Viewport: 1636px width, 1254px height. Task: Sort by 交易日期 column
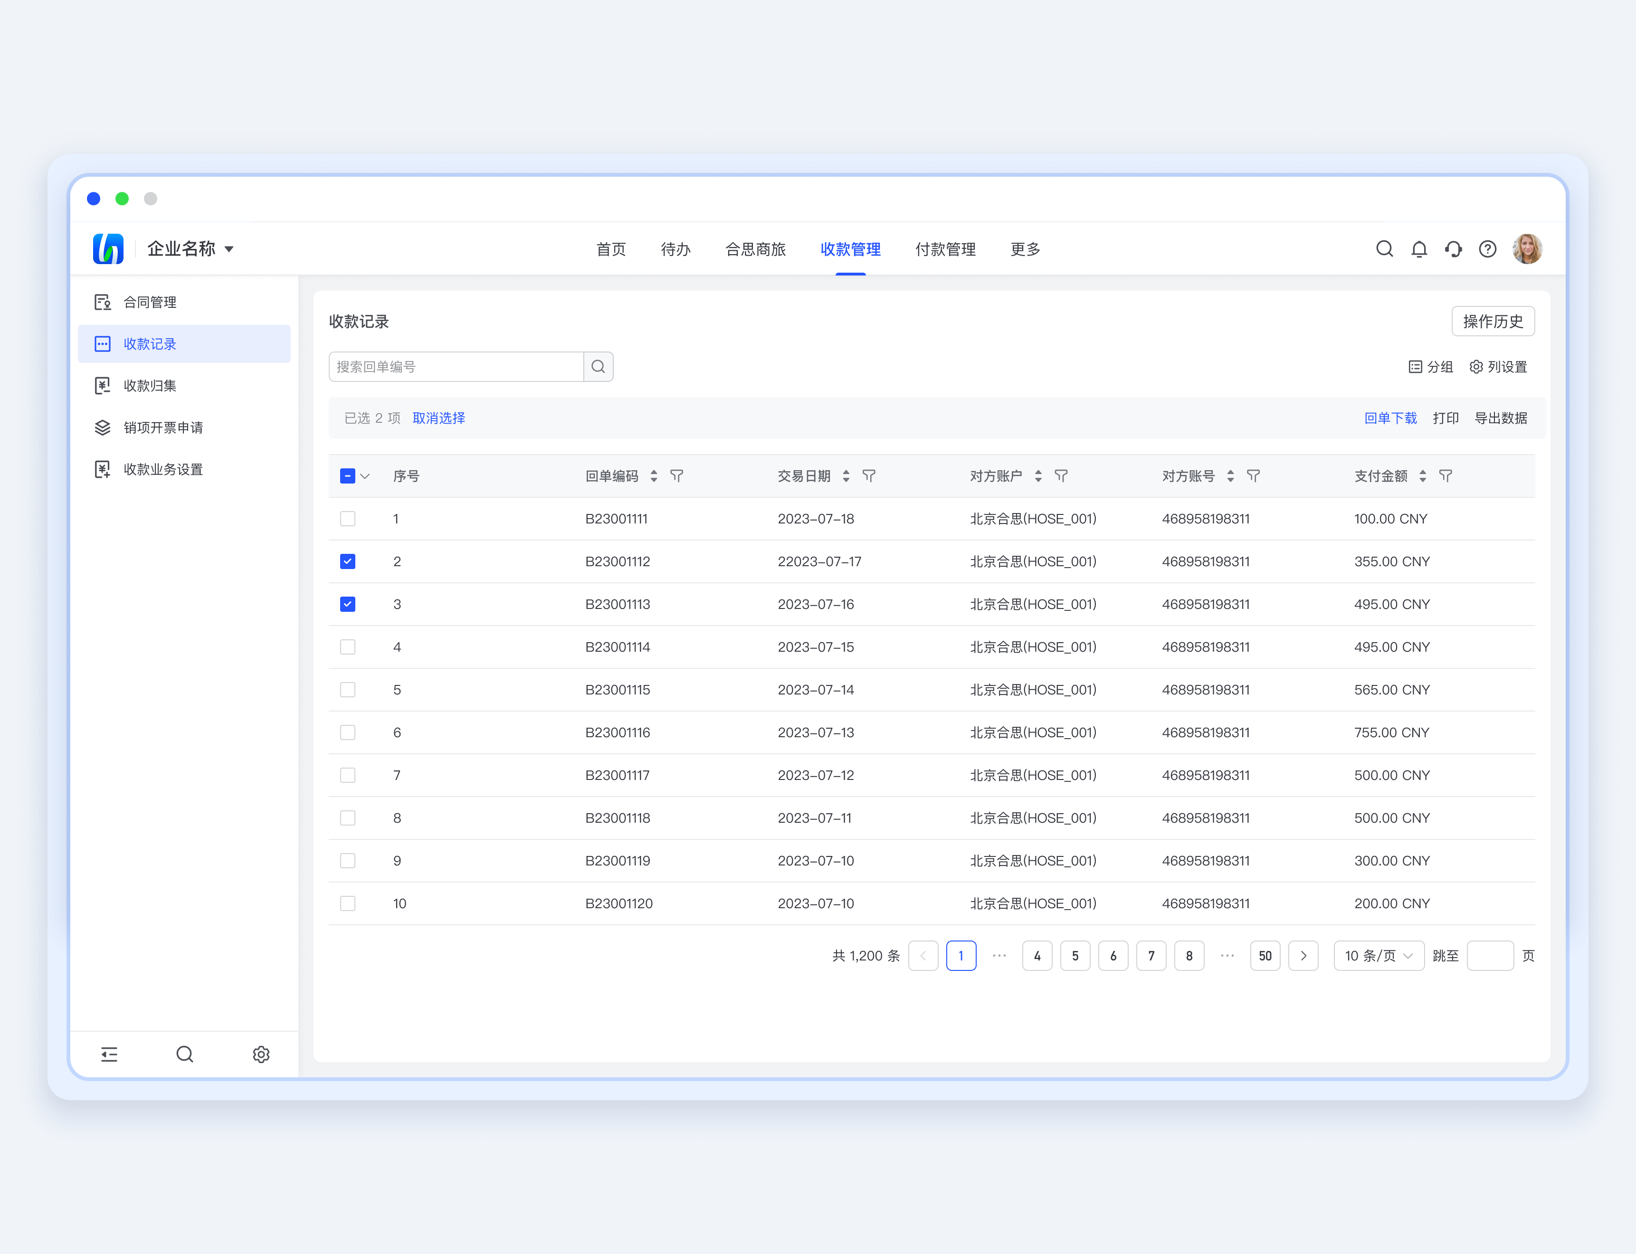[x=846, y=476]
